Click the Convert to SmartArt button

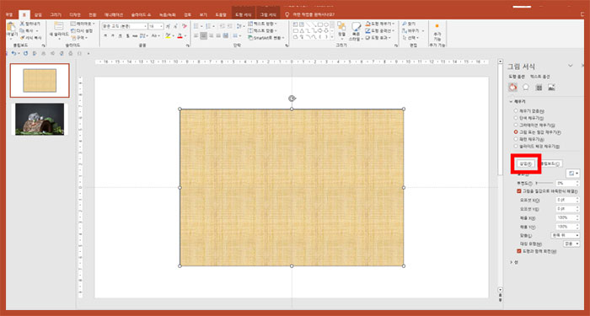point(266,38)
